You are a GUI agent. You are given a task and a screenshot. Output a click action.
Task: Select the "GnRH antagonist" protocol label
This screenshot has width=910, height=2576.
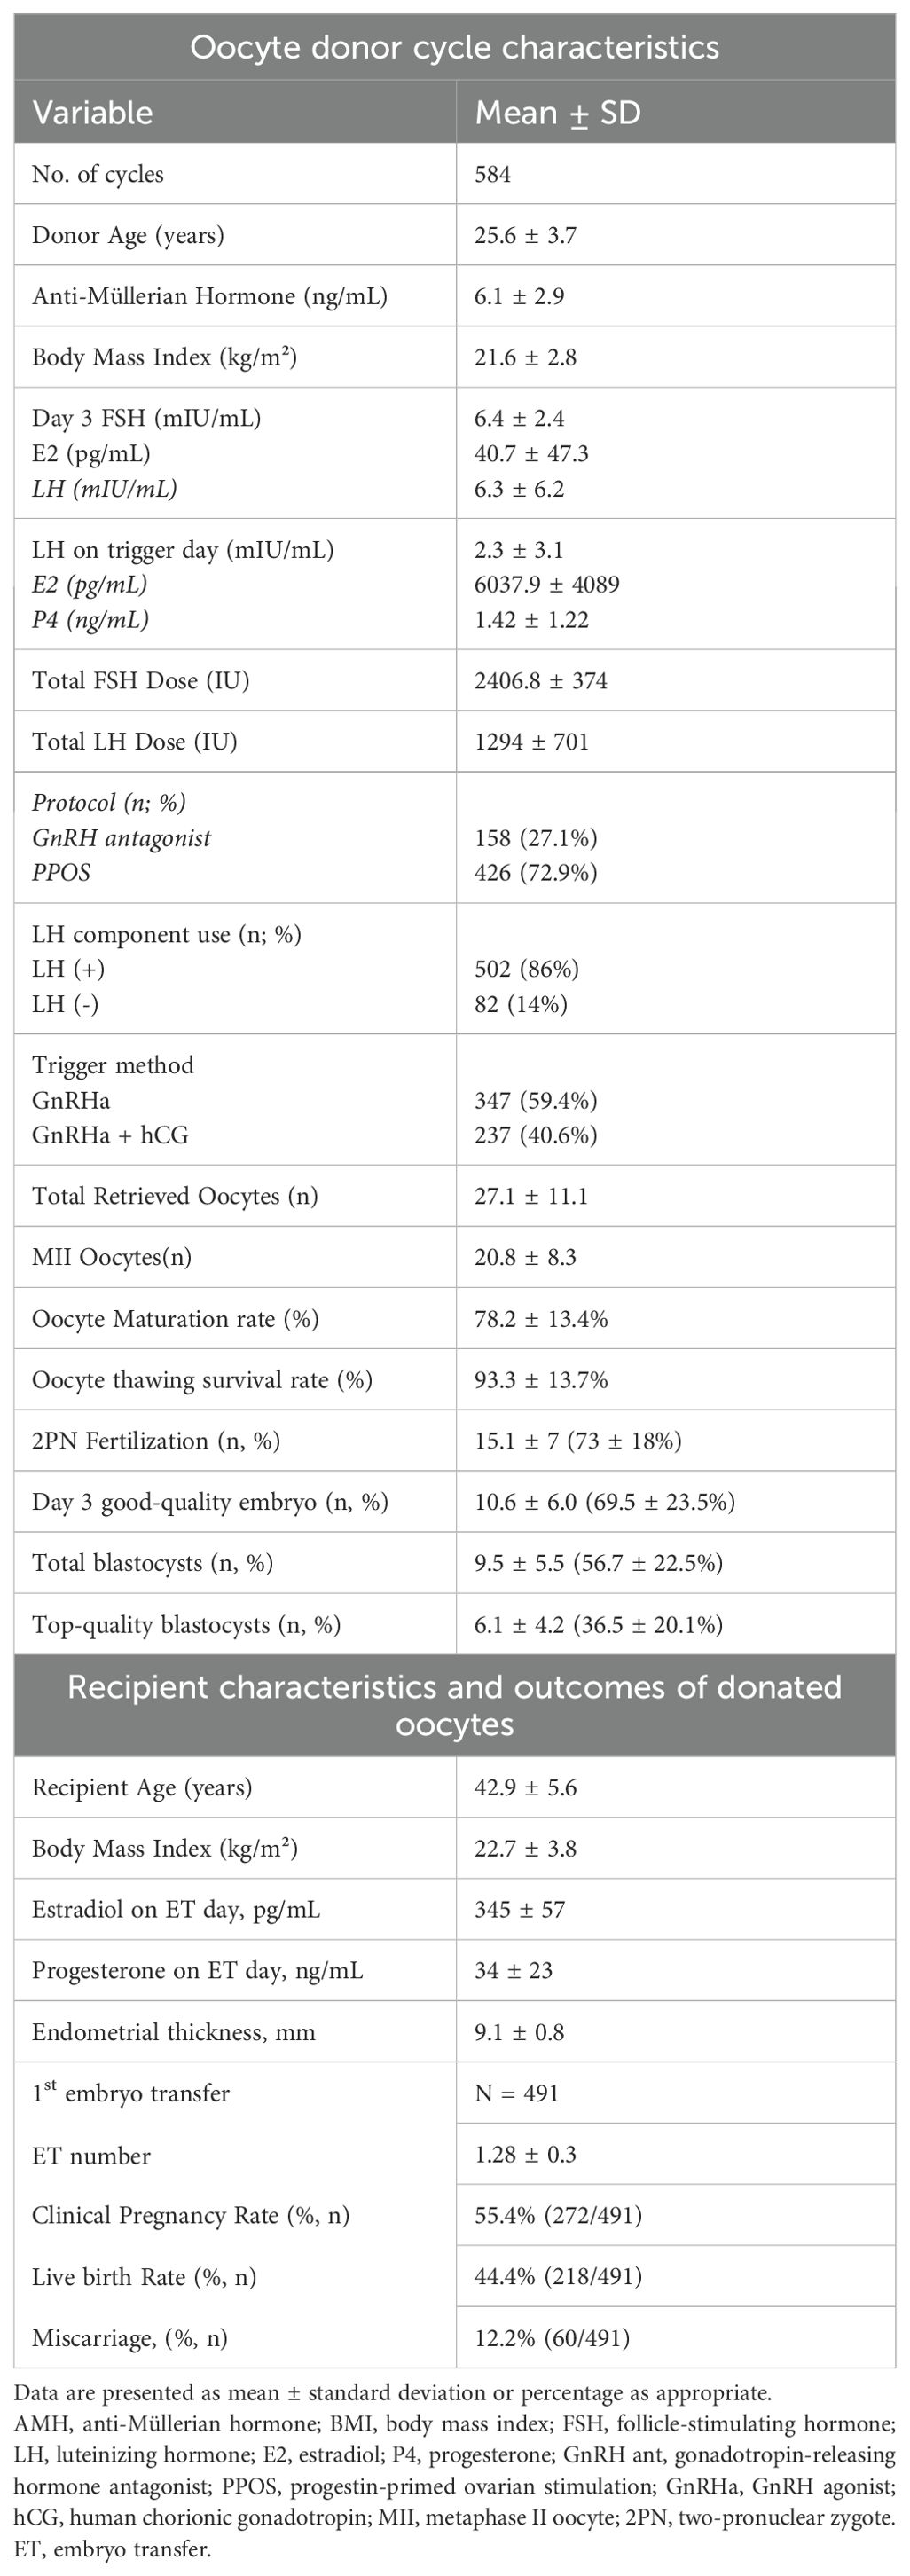click(x=121, y=837)
